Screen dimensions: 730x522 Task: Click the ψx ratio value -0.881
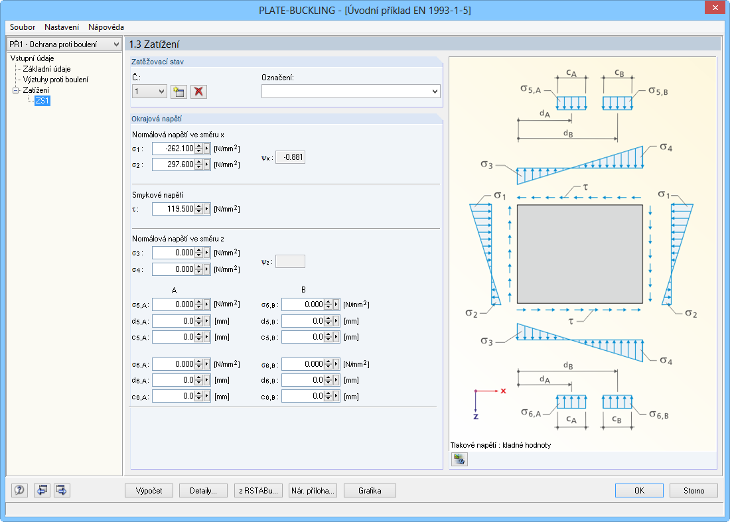[x=291, y=157]
